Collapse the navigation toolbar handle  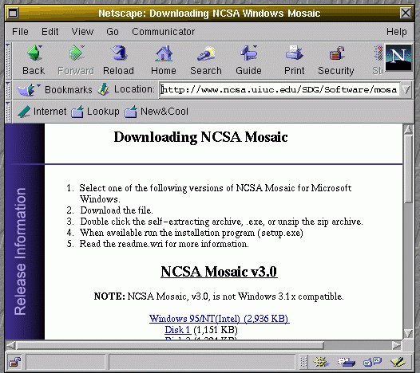8,60
